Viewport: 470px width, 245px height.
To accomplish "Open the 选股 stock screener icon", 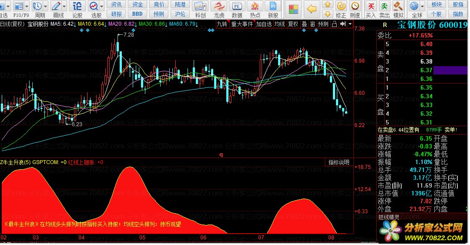I will click(x=94, y=6).
